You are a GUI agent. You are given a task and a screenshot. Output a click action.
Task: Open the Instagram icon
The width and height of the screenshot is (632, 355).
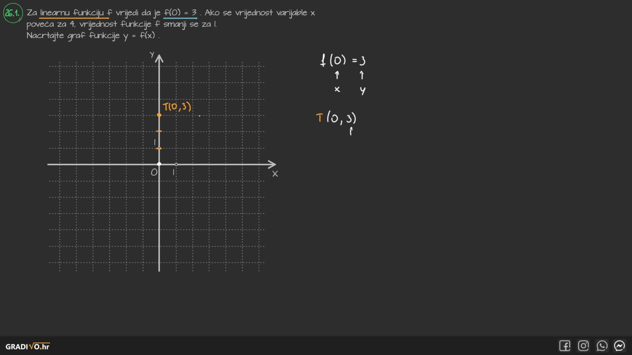pos(583,346)
